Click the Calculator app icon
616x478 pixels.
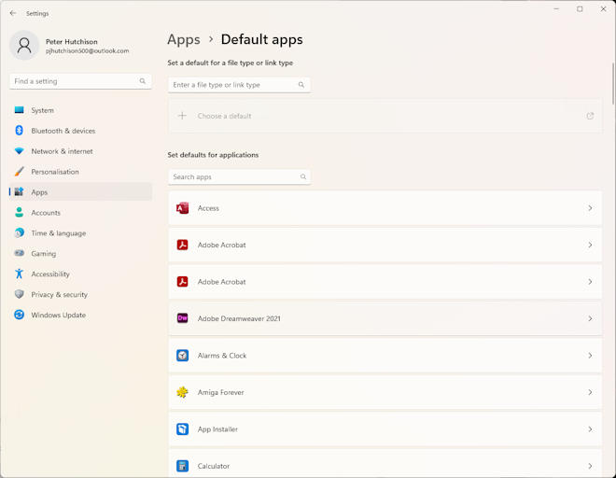point(183,466)
